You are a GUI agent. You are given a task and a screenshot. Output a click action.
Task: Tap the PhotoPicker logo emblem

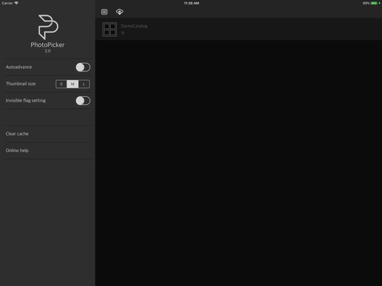48,27
